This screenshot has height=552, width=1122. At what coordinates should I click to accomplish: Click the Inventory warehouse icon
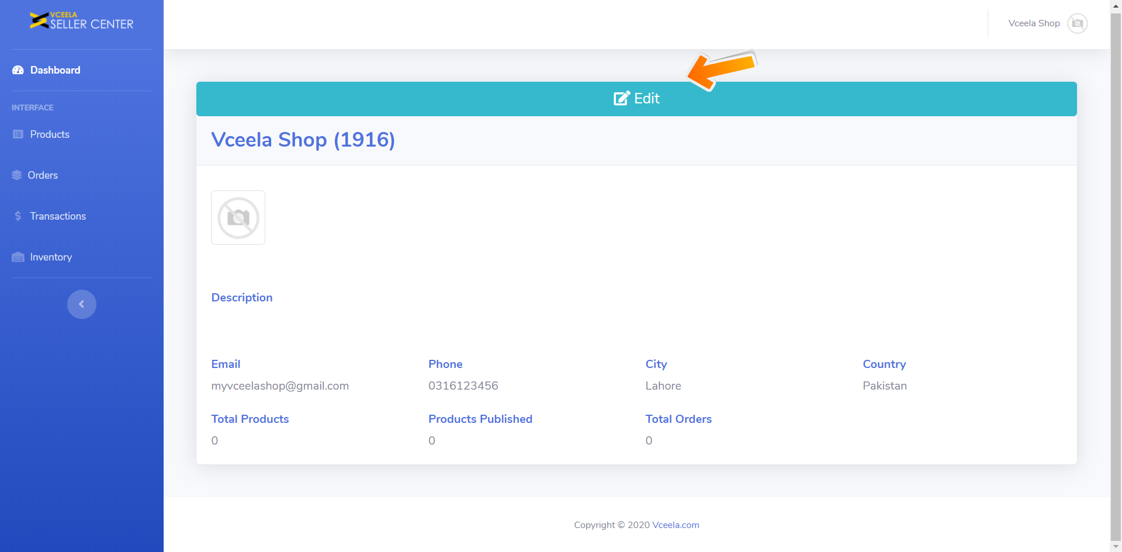(x=18, y=257)
